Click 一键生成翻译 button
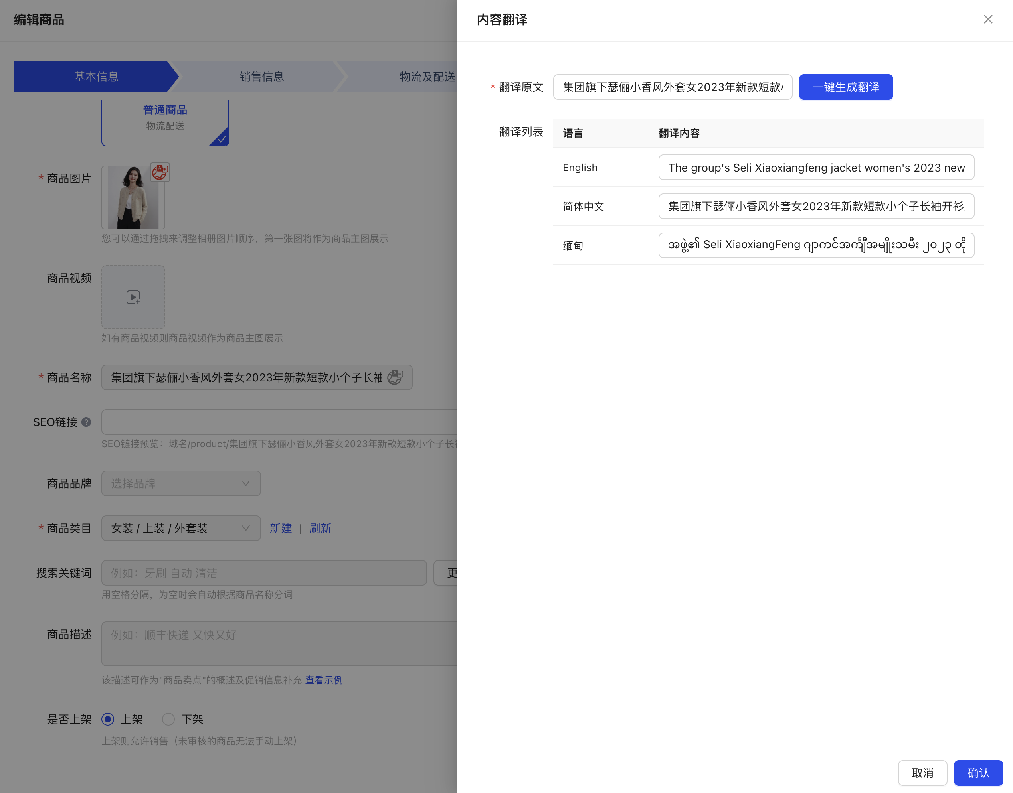Image resolution: width=1013 pixels, height=793 pixels. click(845, 87)
